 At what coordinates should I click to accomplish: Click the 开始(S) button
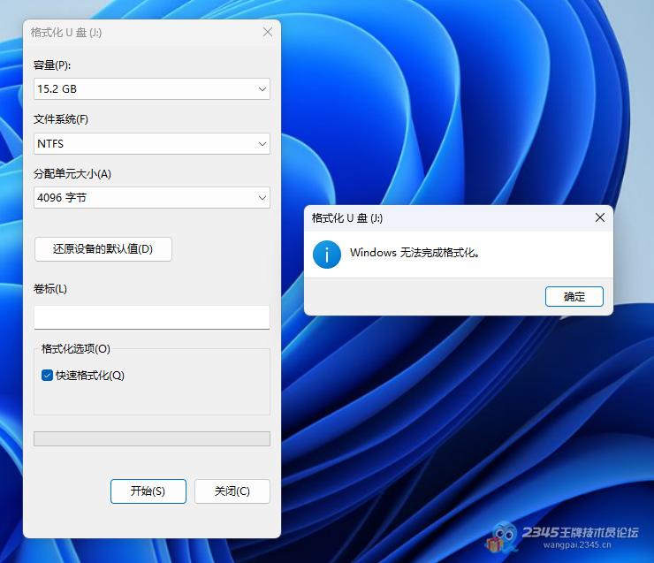[x=148, y=491]
